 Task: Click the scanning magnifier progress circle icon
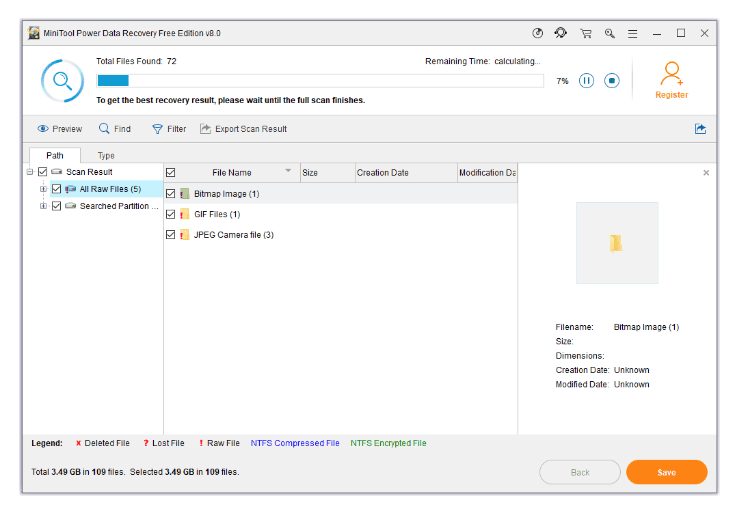62,81
